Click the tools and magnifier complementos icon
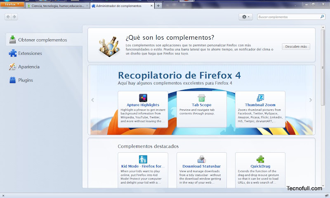Image resolution: width=330 pixels, height=198 pixels. click(109, 46)
